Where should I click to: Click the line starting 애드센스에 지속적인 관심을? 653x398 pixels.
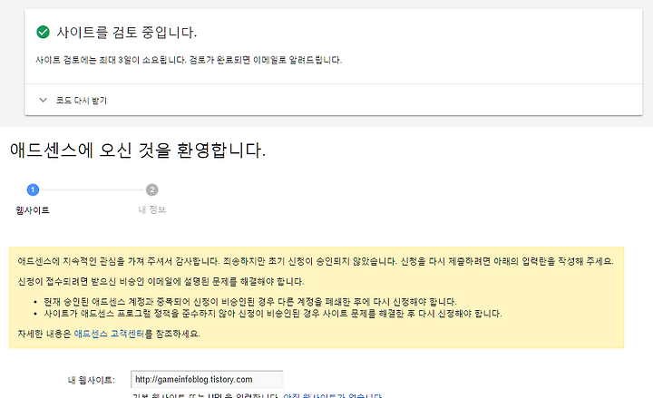coord(316,261)
